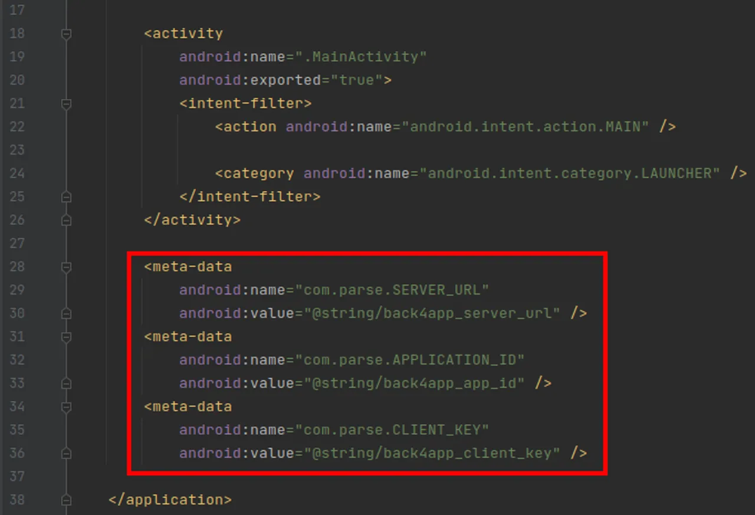Click the fold-end marker beside line 38
This screenshot has height=515, width=755.
[x=65, y=500]
